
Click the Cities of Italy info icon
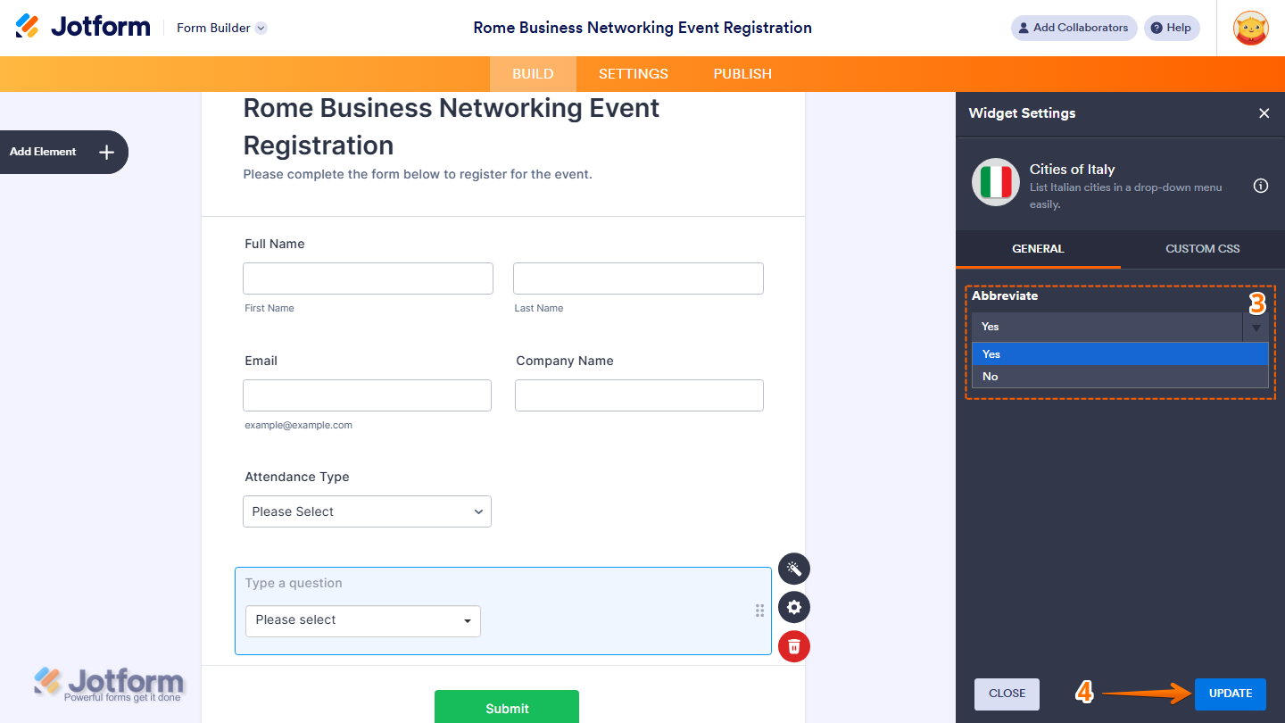point(1261,186)
